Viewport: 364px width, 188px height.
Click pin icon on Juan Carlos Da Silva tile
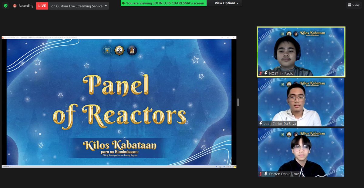pos(261,124)
